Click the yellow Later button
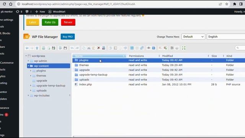 33,22
